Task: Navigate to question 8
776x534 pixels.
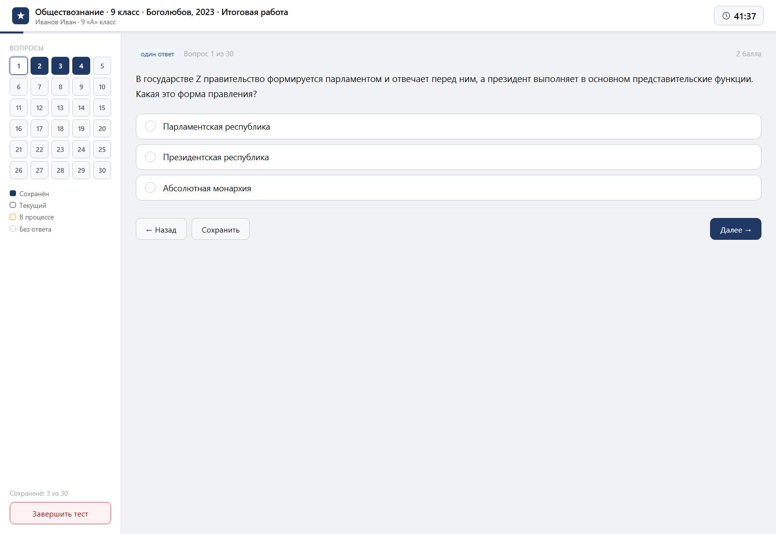Action: [60, 87]
